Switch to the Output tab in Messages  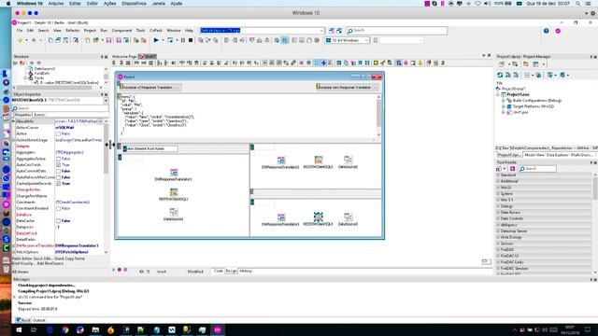click(x=38, y=320)
